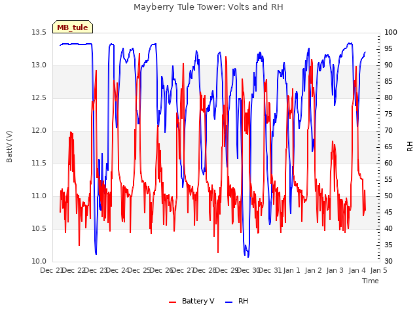Screen dimensions: 419x314
Task: Click the 13.5 left axis tick label
Action: point(39,33)
